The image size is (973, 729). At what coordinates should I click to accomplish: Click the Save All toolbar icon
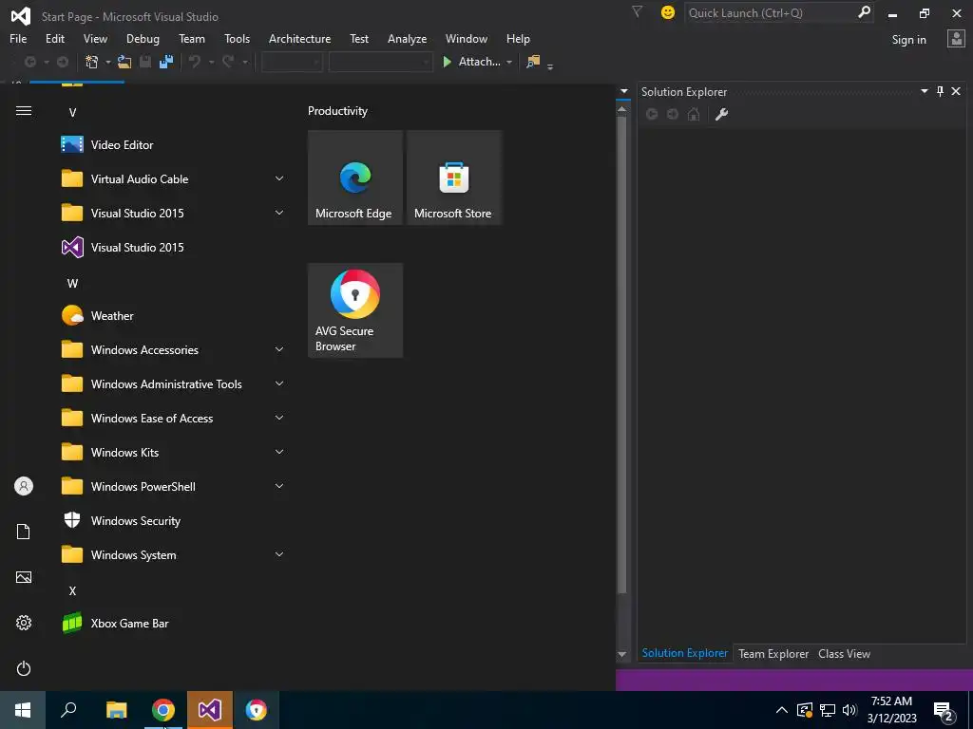pyautogui.click(x=166, y=62)
